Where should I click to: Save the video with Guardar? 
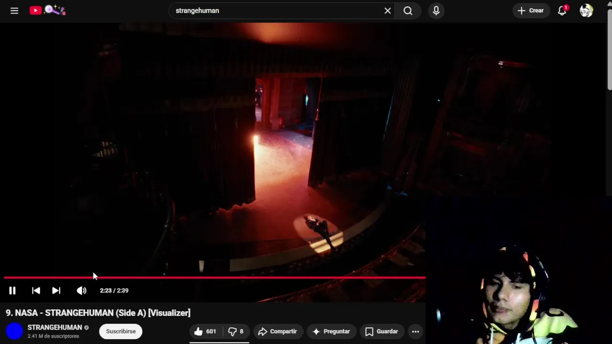[382, 331]
